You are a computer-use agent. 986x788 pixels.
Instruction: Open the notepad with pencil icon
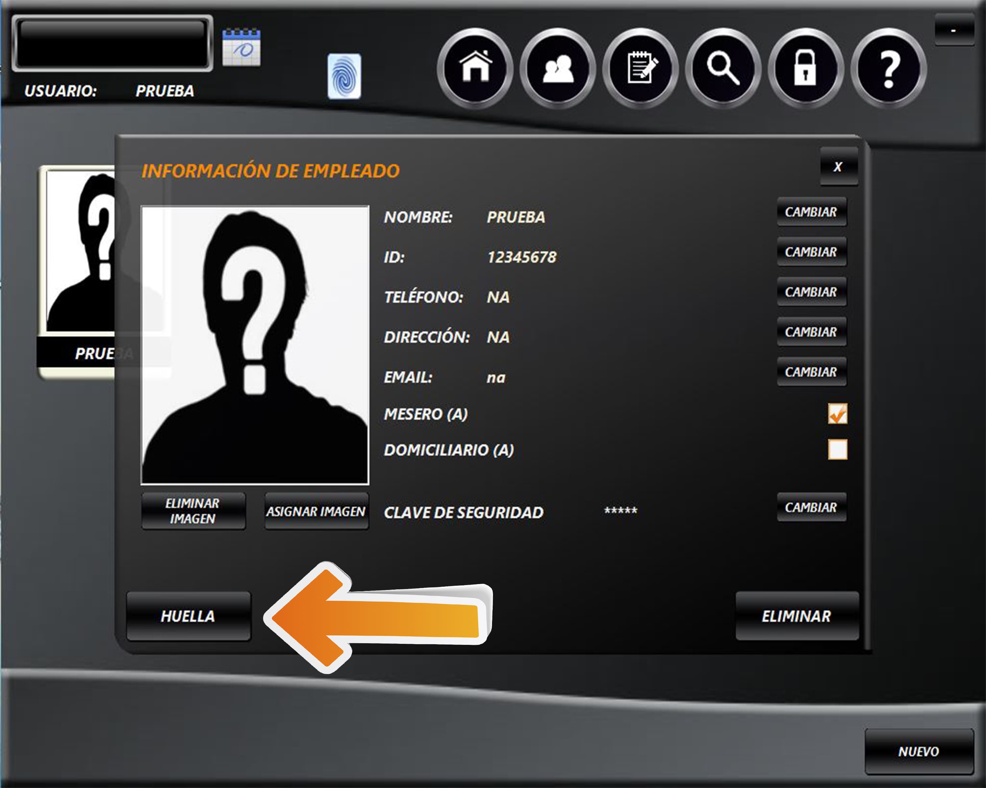tap(641, 68)
